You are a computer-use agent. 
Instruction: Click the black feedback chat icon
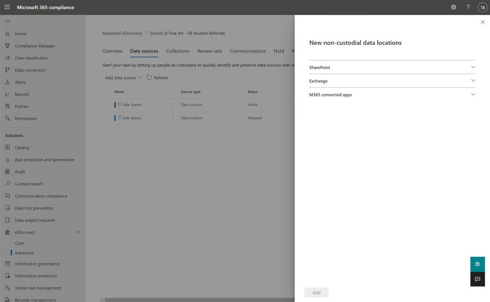478,279
